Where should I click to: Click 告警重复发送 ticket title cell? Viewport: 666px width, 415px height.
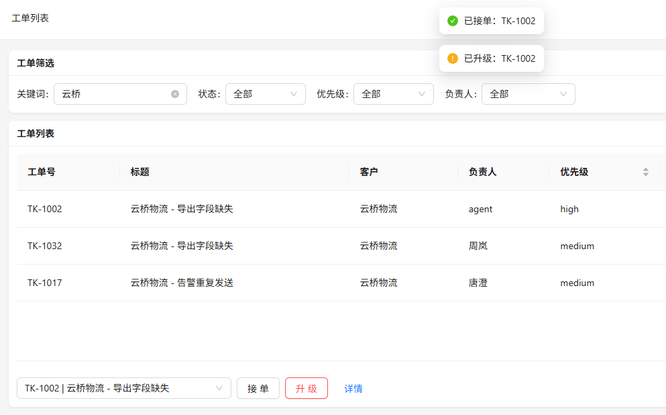[182, 283]
